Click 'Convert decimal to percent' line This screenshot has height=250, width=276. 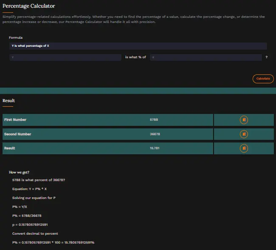coord(35,233)
